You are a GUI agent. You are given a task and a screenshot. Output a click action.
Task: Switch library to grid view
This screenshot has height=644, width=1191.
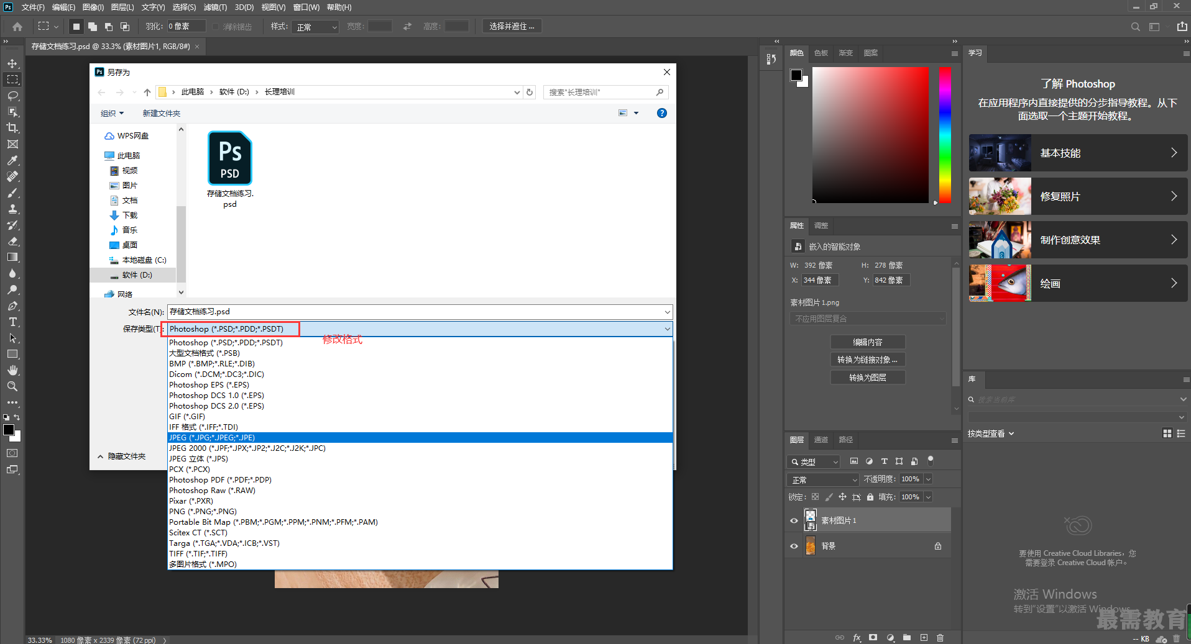1167,433
